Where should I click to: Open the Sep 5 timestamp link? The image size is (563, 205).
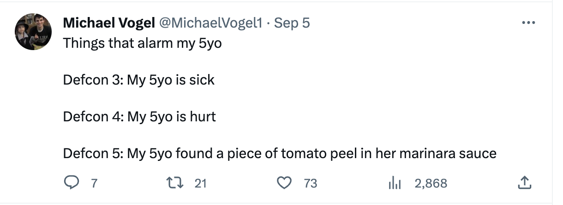tap(292, 23)
